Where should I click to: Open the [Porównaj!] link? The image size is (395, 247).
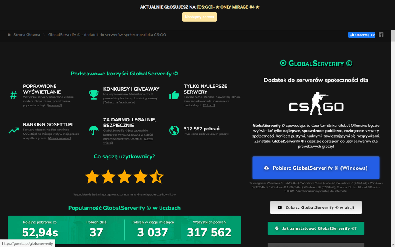click(x=54, y=106)
